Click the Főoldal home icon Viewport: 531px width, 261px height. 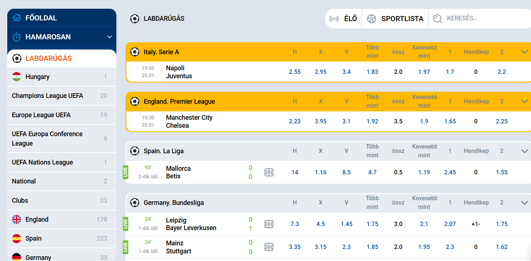(x=17, y=17)
